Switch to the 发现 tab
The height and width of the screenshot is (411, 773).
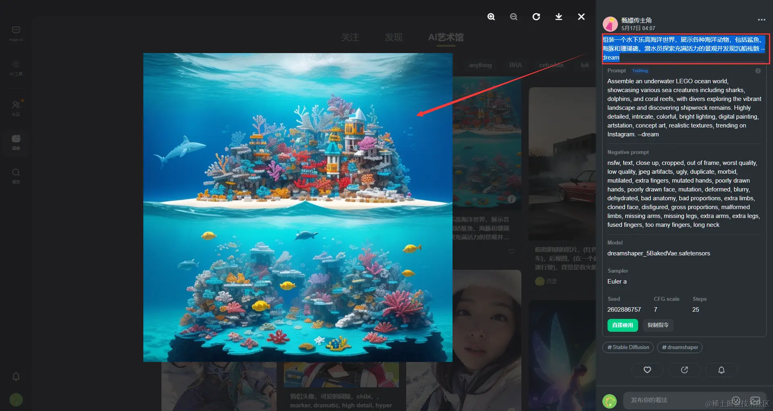click(x=393, y=37)
